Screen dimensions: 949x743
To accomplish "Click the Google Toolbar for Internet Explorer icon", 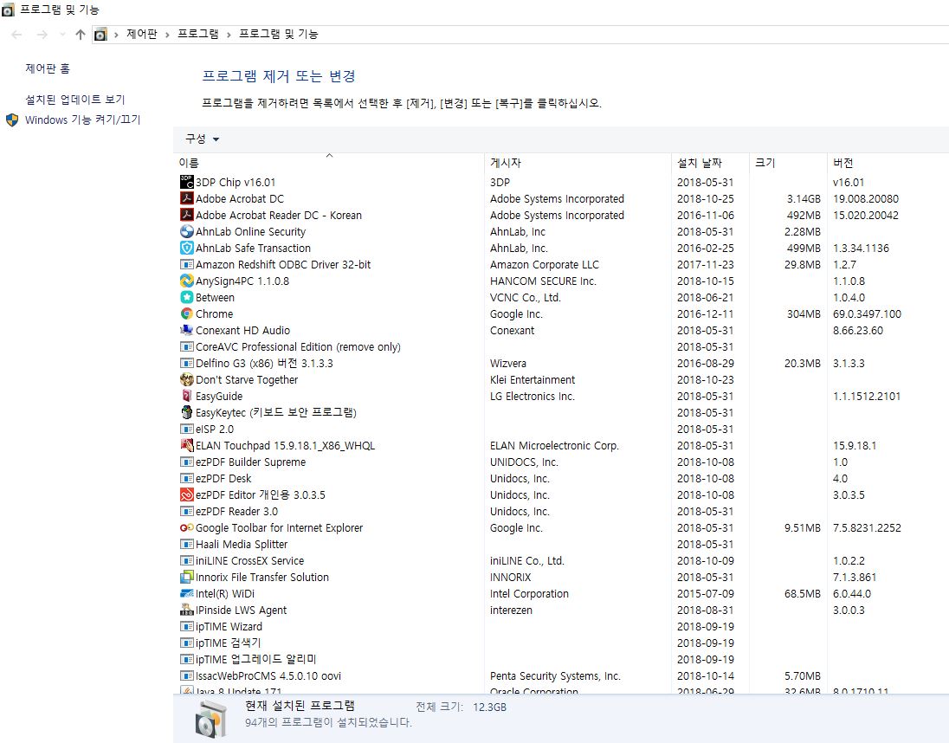I will pos(186,528).
